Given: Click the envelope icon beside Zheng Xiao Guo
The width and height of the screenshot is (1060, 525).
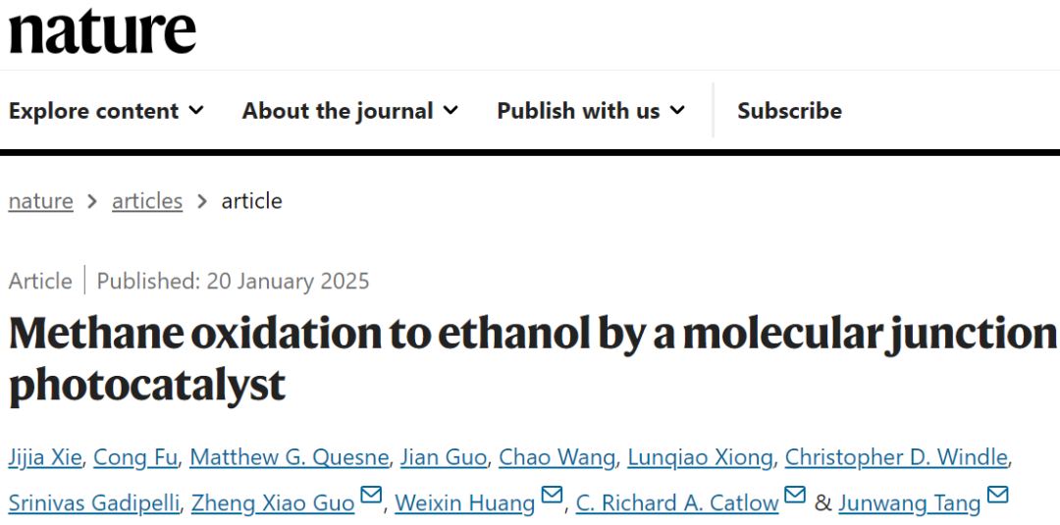Looking at the screenshot, I should (371, 496).
